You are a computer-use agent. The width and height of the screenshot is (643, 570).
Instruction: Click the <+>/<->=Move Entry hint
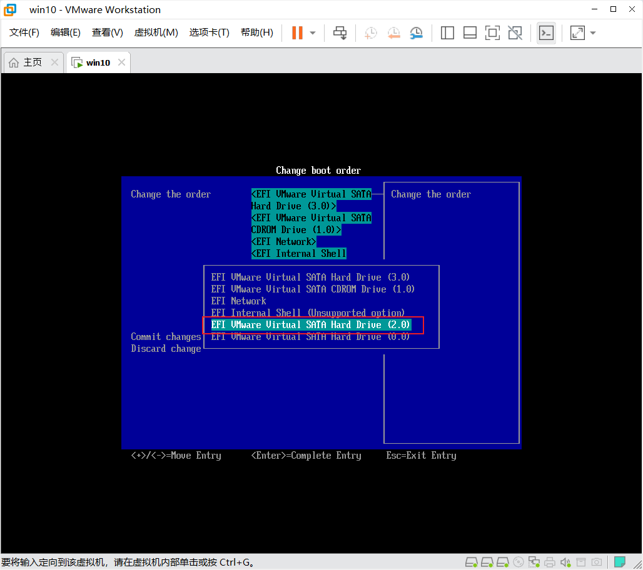pyautogui.click(x=176, y=455)
